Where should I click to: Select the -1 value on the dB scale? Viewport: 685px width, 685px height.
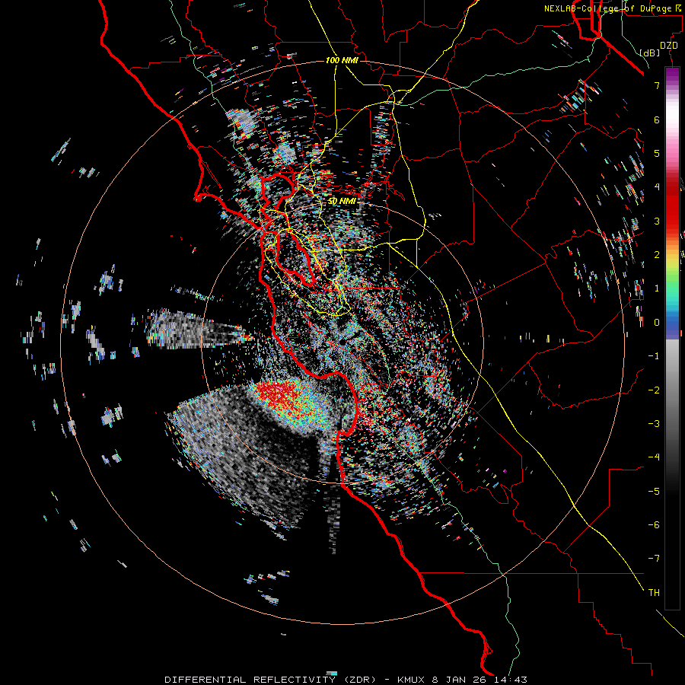tap(654, 356)
